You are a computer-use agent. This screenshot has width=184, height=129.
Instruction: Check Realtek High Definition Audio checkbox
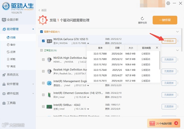pyautogui.click(x=43, y=71)
